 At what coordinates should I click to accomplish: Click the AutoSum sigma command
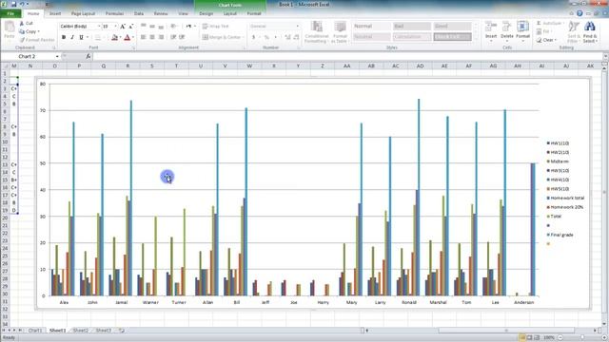[x=550, y=23]
